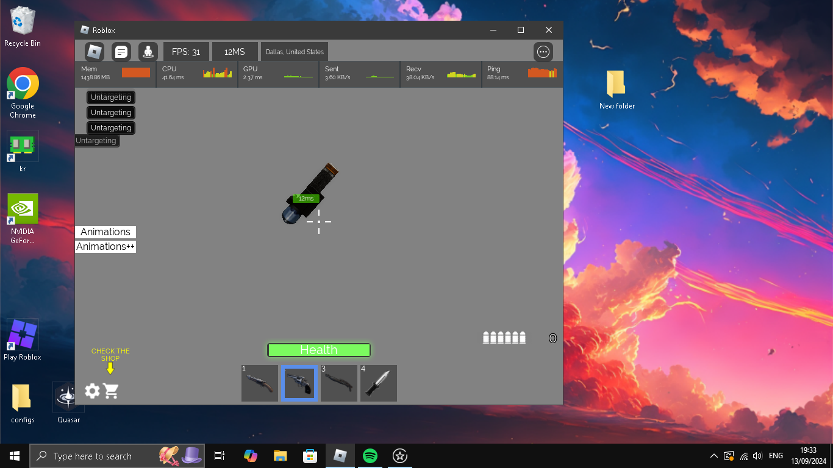Open the Wi-Fi network tray icon

coord(743,456)
